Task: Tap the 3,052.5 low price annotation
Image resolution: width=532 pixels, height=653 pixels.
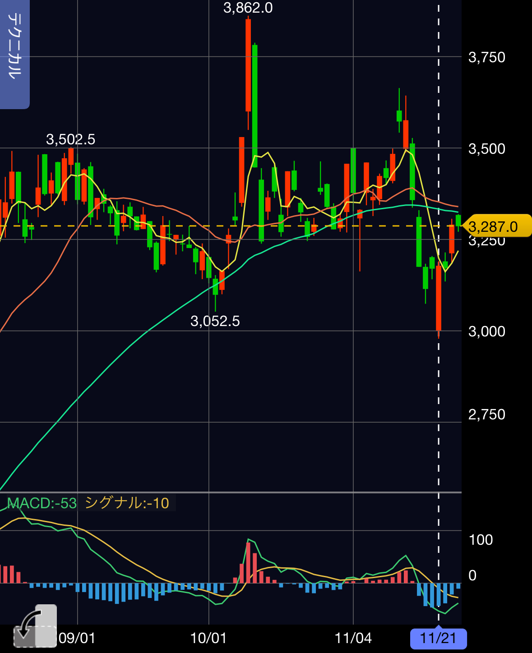Action: [215, 321]
